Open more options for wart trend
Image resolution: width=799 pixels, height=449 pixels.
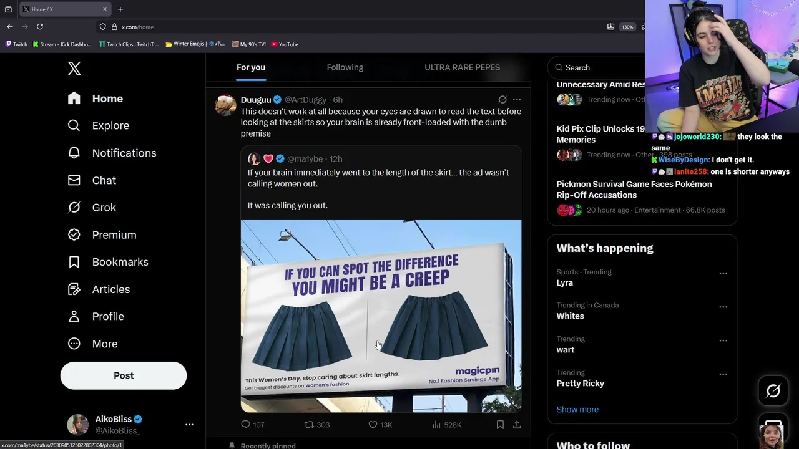click(723, 340)
